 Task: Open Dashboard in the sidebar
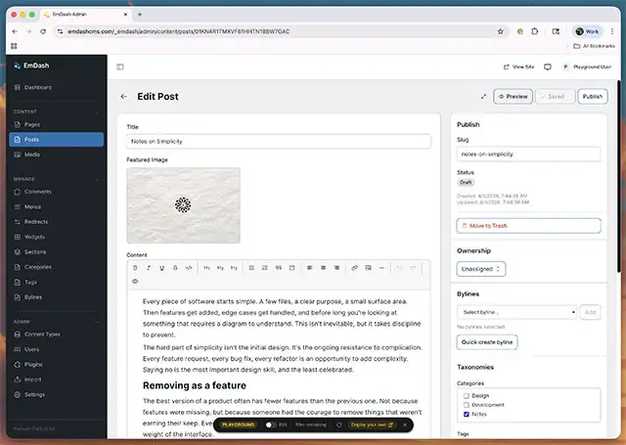click(x=57, y=87)
